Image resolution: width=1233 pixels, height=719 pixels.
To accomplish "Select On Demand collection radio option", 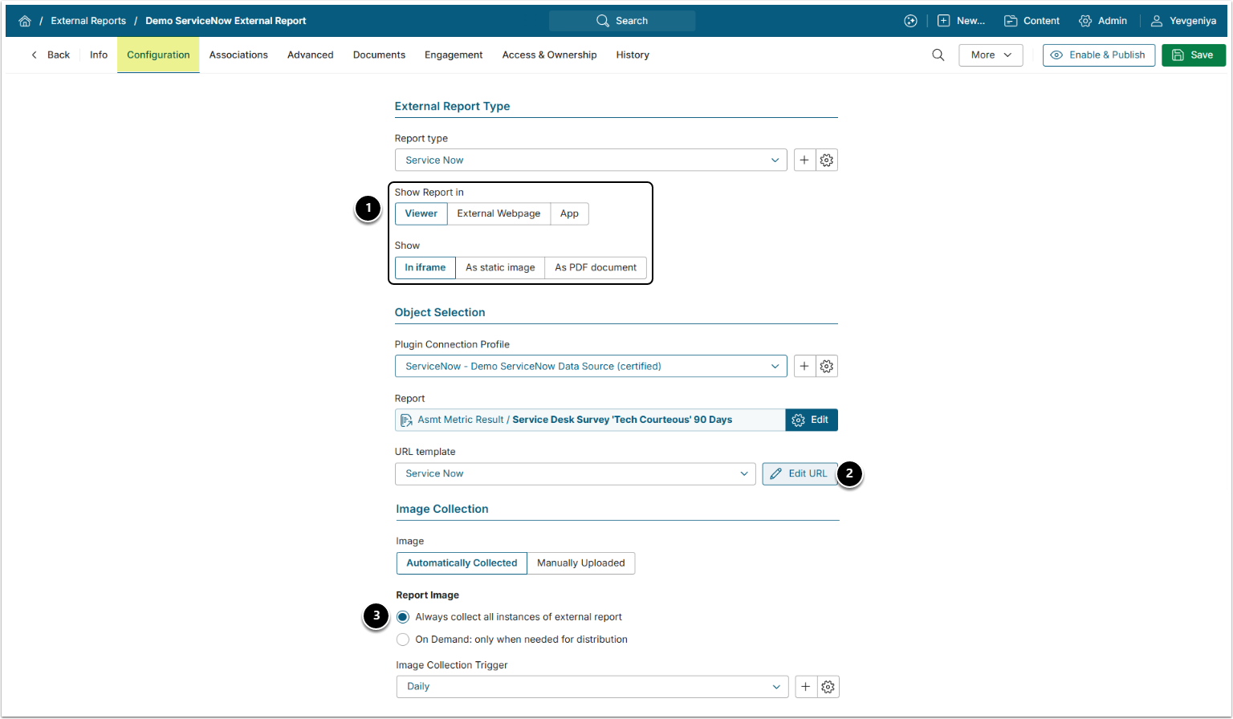I will tap(403, 640).
